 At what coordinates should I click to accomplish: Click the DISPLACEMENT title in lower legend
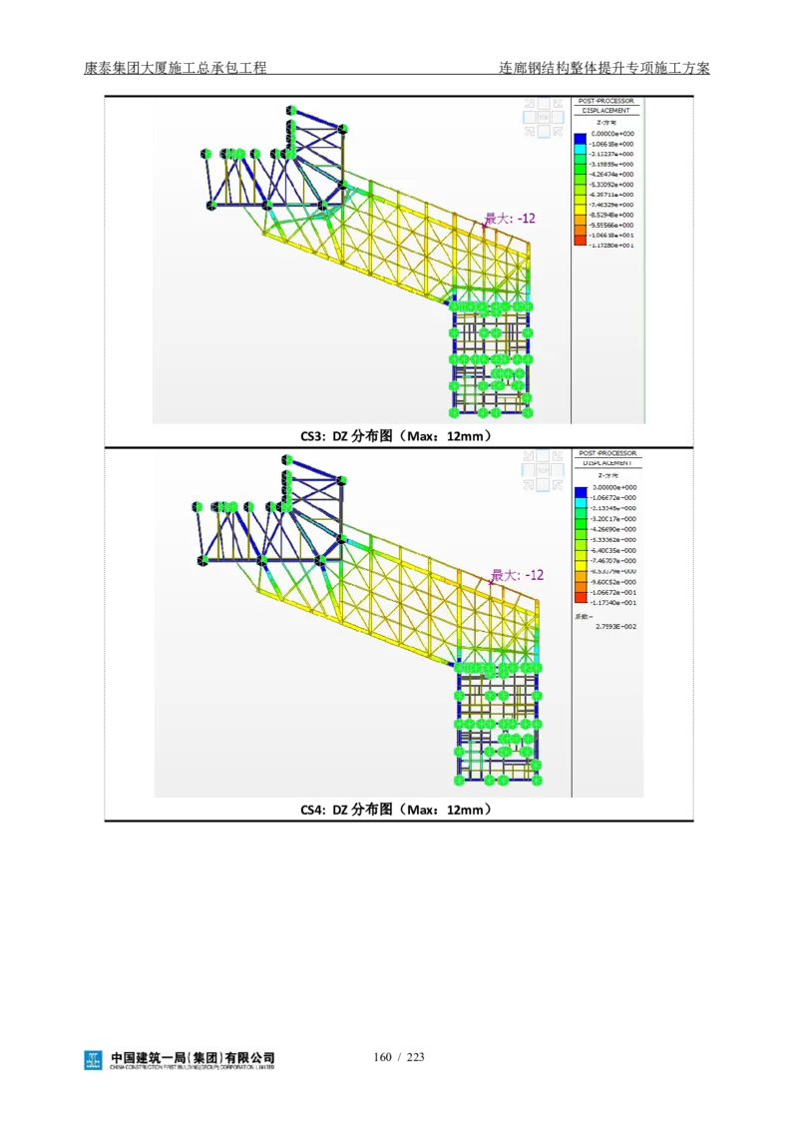click(608, 463)
